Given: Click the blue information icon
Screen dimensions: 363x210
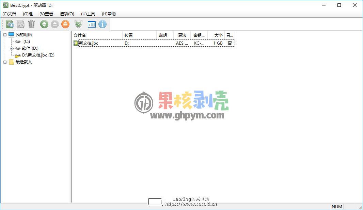Looking at the screenshot, I should 102,24.
